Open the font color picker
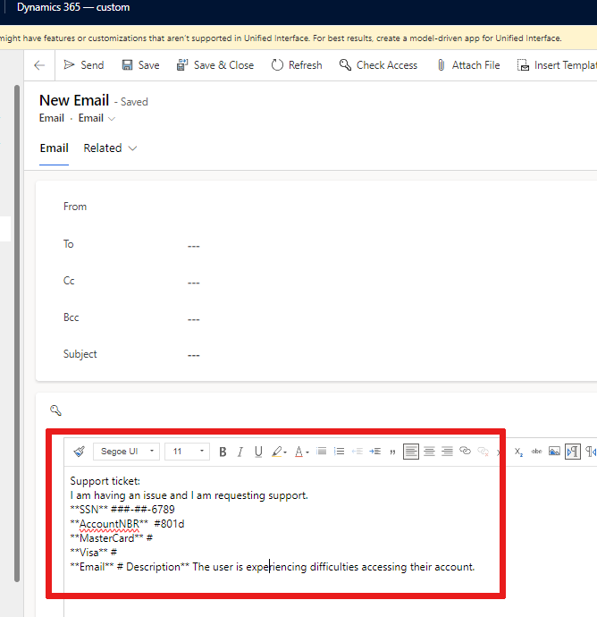597x617 pixels. point(302,452)
